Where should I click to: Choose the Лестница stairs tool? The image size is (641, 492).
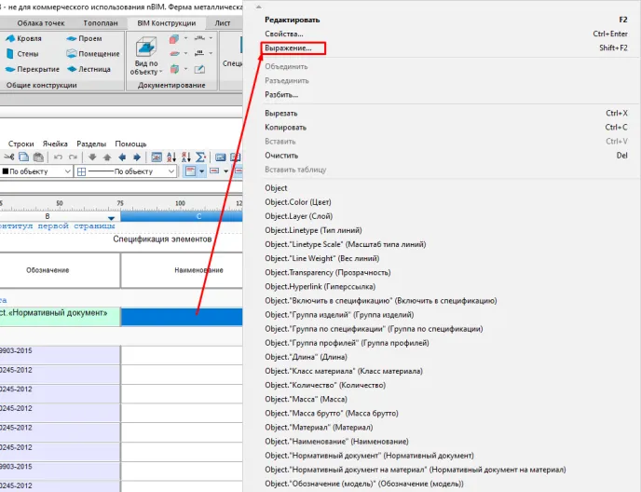(x=88, y=69)
